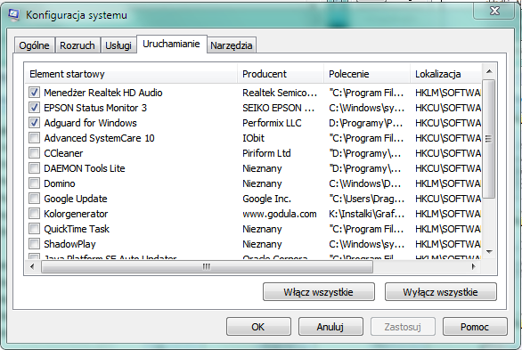Click horizontal scrollbar left arrow

[x=32, y=266]
